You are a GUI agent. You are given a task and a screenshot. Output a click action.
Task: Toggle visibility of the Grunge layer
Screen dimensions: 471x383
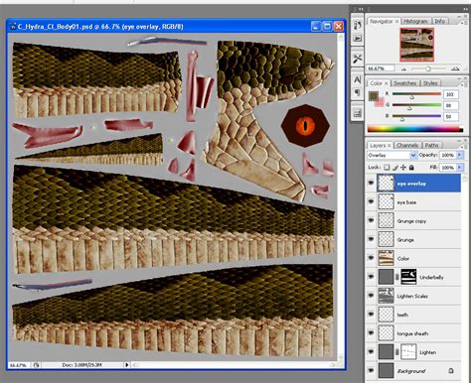coord(371,239)
